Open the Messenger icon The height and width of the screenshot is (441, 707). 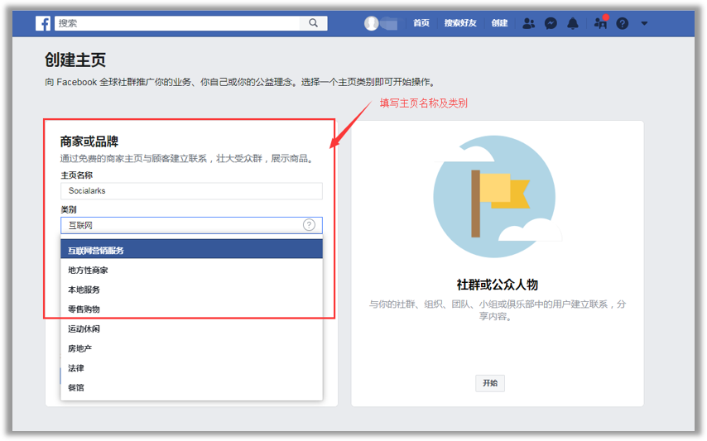pos(551,23)
